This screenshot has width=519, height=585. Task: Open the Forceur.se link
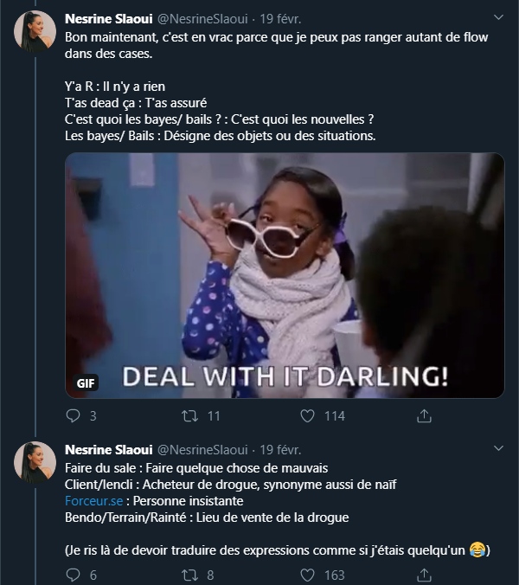[93, 501]
